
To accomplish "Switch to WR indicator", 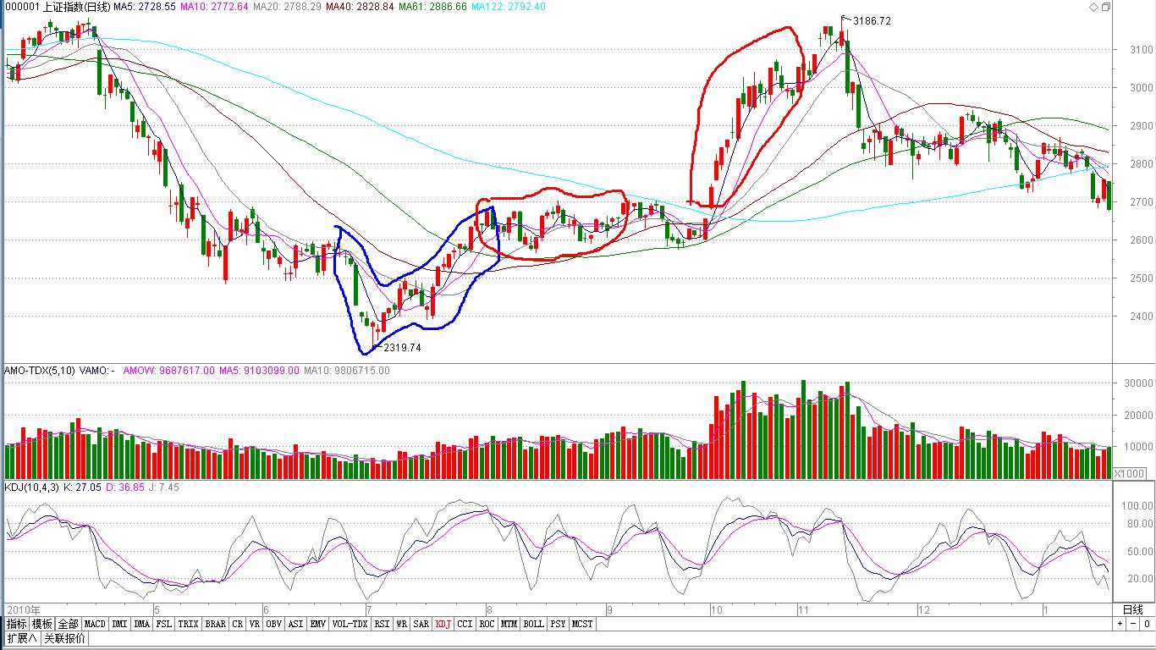I will pyautogui.click(x=402, y=624).
